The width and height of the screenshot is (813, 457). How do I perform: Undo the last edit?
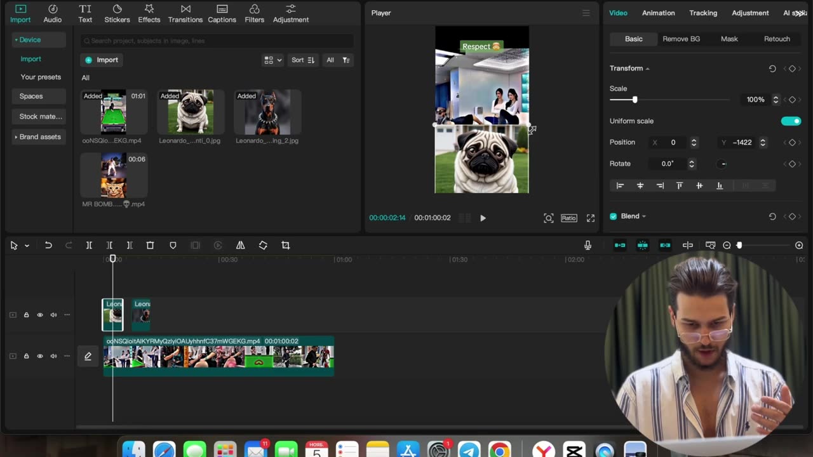[x=48, y=245]
